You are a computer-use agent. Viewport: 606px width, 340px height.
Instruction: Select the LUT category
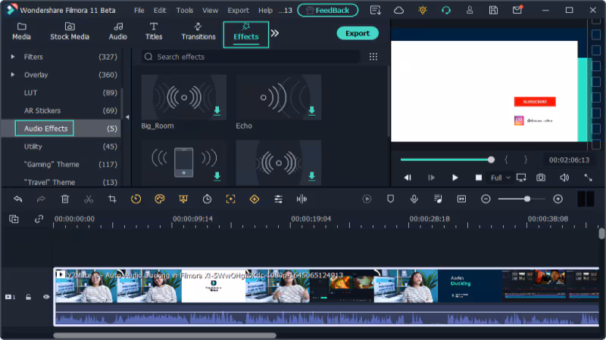coord(30,92)
